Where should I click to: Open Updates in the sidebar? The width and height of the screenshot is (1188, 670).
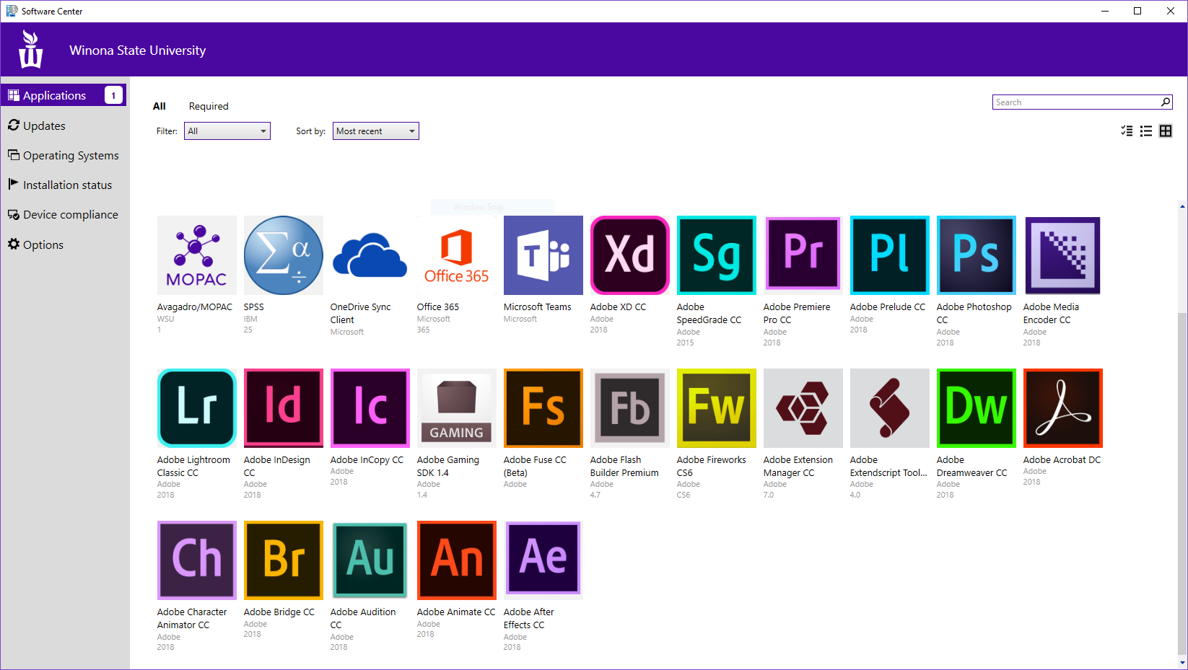coord(44,125)
